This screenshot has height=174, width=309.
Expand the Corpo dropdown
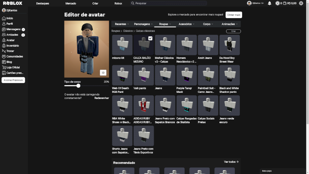(208, 24)
